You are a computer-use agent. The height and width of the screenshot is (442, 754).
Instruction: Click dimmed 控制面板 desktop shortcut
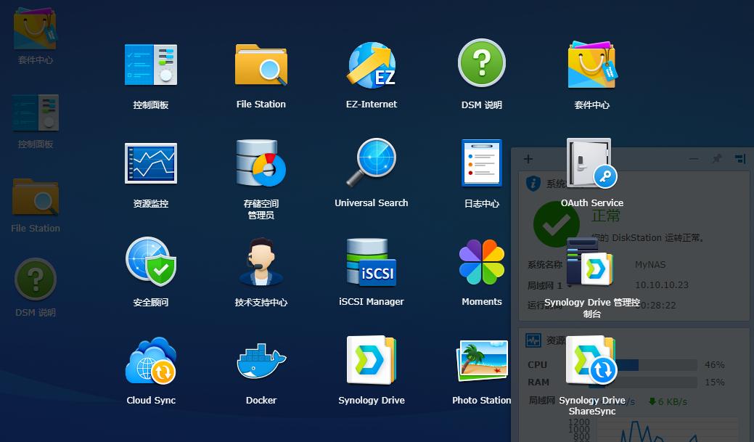[x=36, y=113]
